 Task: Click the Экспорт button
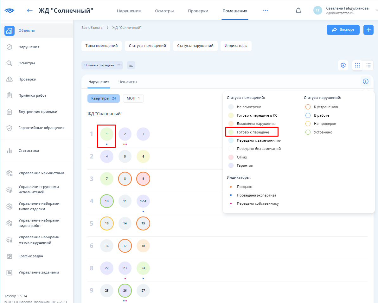click(343, 30)
